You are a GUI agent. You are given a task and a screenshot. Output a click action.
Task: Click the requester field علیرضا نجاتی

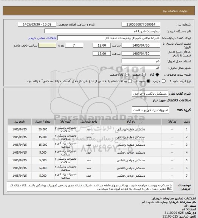coord(109,38)
